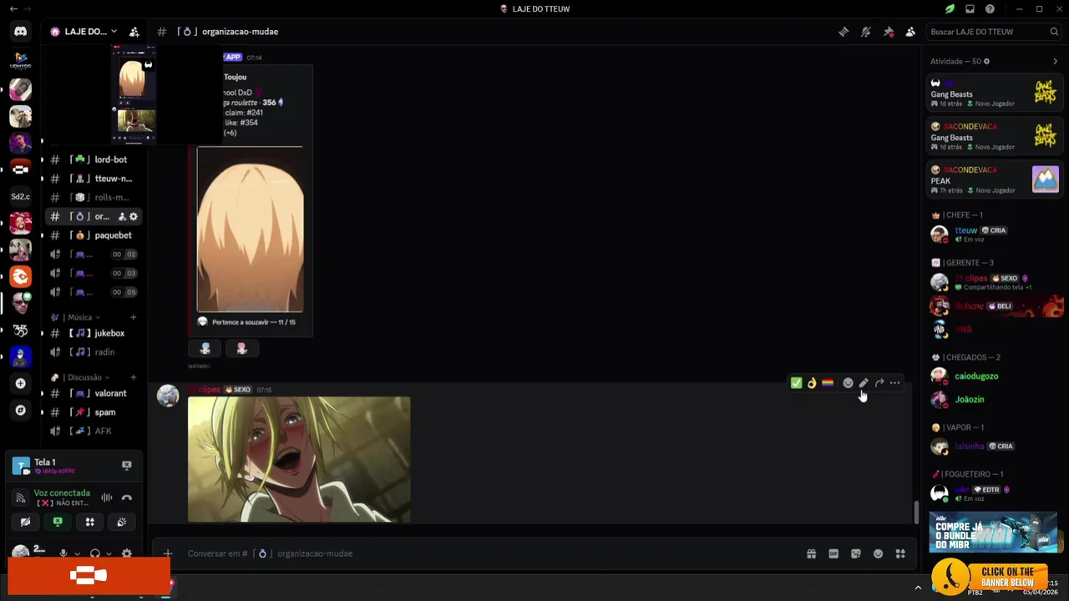Image resolution: width=1069 pixels, height=601 pixels.
Task: Open Atividade settings gear icon
Action: (986, 61)
